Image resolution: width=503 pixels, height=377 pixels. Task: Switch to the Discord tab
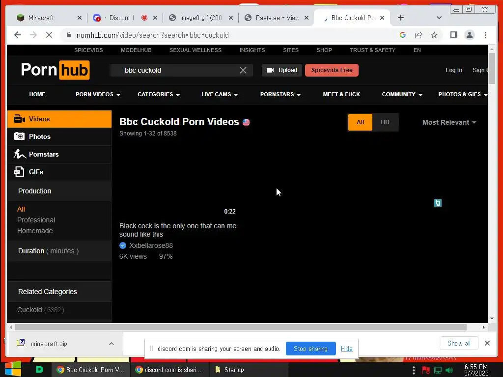[120, 18]
